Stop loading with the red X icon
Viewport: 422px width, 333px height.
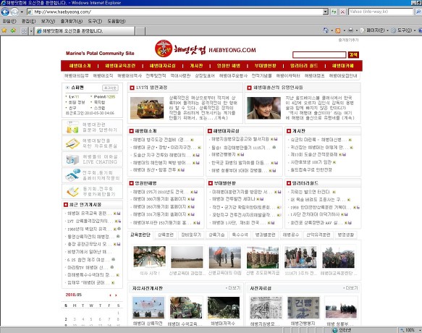[x=342, y=12]
